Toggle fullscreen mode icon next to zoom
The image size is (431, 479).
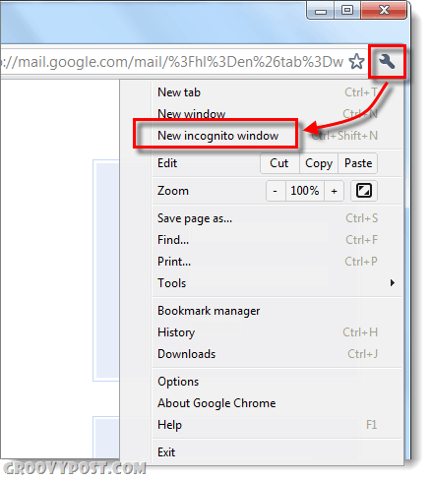coord(364,191)
